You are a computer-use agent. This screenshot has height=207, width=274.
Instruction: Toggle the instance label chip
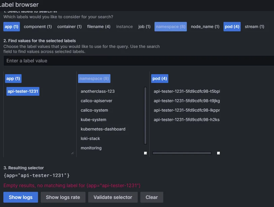pyautogui.click(x=125, y=27)
